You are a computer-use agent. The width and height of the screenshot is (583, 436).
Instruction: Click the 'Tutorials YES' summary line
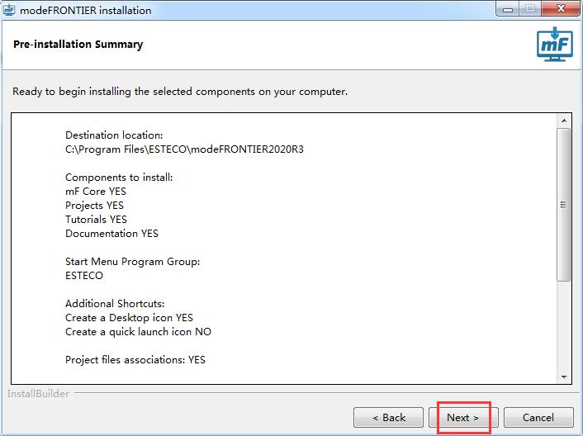97,219
